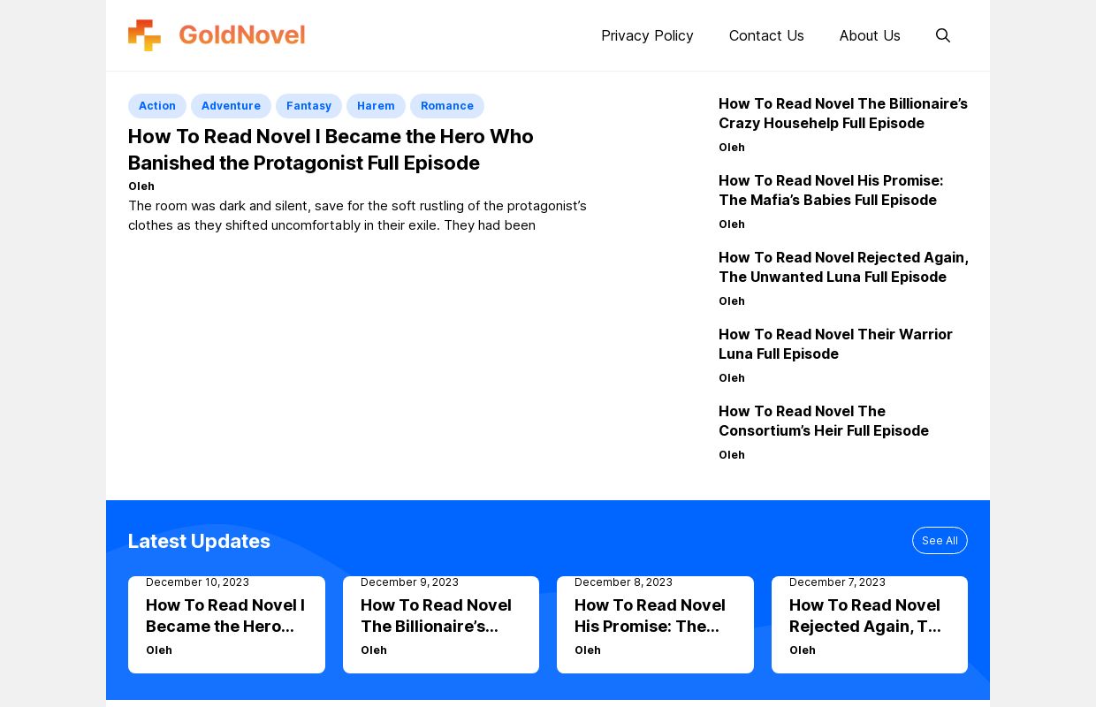Screen dimensions: 1096x707
Task: Open His Promise: The Mafia's Babies article
Action: coord(831,190)
